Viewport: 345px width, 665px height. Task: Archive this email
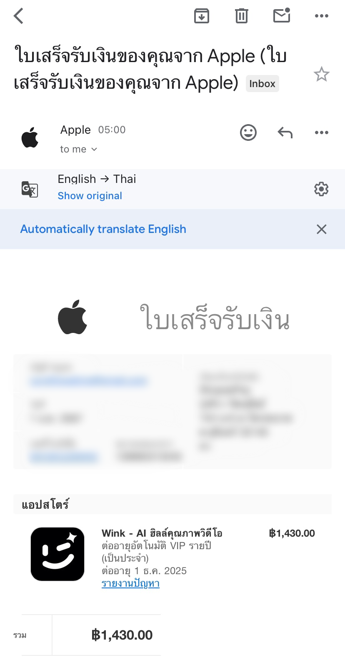pos(202,16)
